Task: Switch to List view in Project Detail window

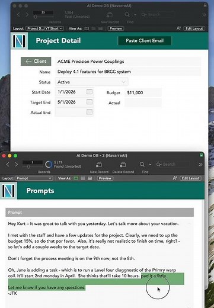Action: point(94,28)
